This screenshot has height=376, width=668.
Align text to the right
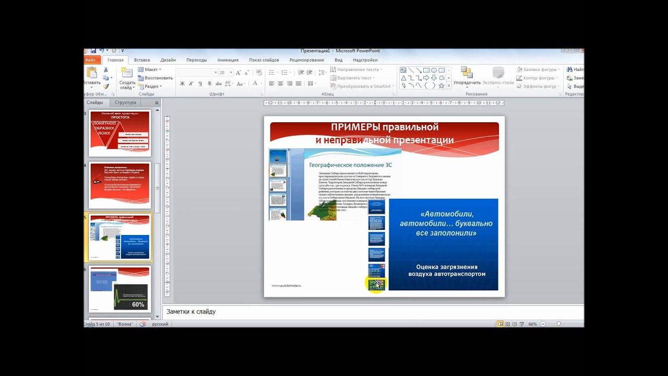click(x=289, y=84)
